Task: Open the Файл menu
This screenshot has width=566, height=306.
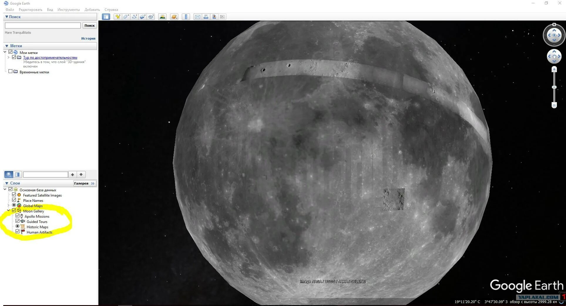Action: (x=10, y=10)
